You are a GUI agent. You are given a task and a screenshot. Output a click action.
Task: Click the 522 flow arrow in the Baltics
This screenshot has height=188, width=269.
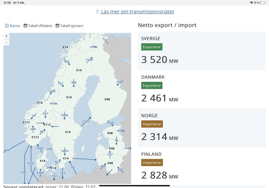pos(110,154)
